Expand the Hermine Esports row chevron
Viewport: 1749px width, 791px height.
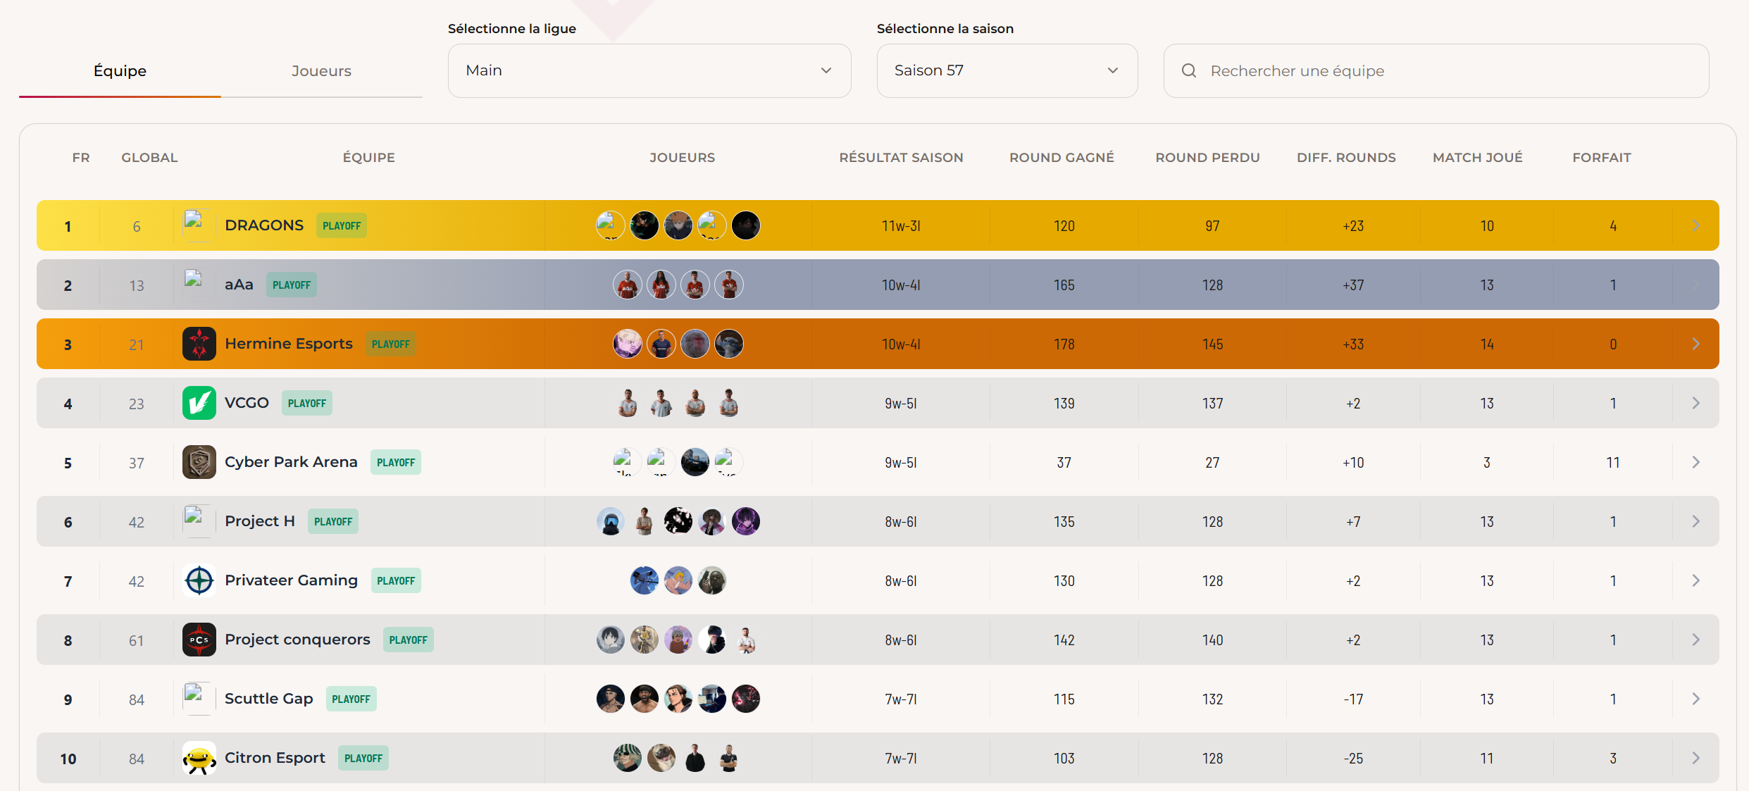pos(1696,344)
